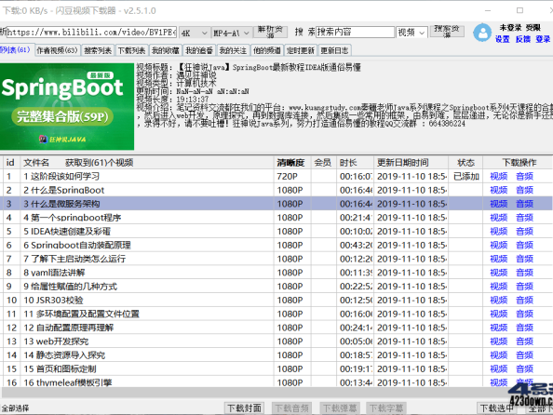553x415 pixels.
Task: Download audio for 14 静态资源导入探究
Action: [524, 355]
